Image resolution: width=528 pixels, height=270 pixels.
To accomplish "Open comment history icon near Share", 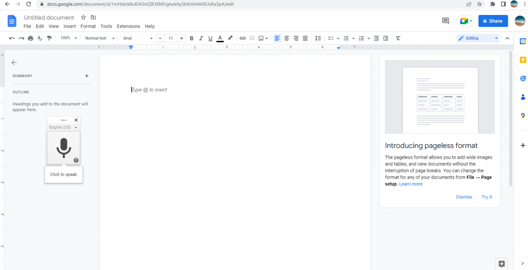I will pos(445,21).
